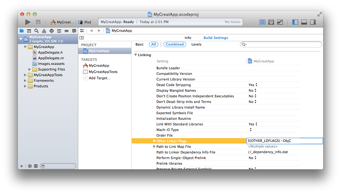Toggle the Utilities pane visibility
Screen dimensions: 341x194
click(x=313, y=22)
